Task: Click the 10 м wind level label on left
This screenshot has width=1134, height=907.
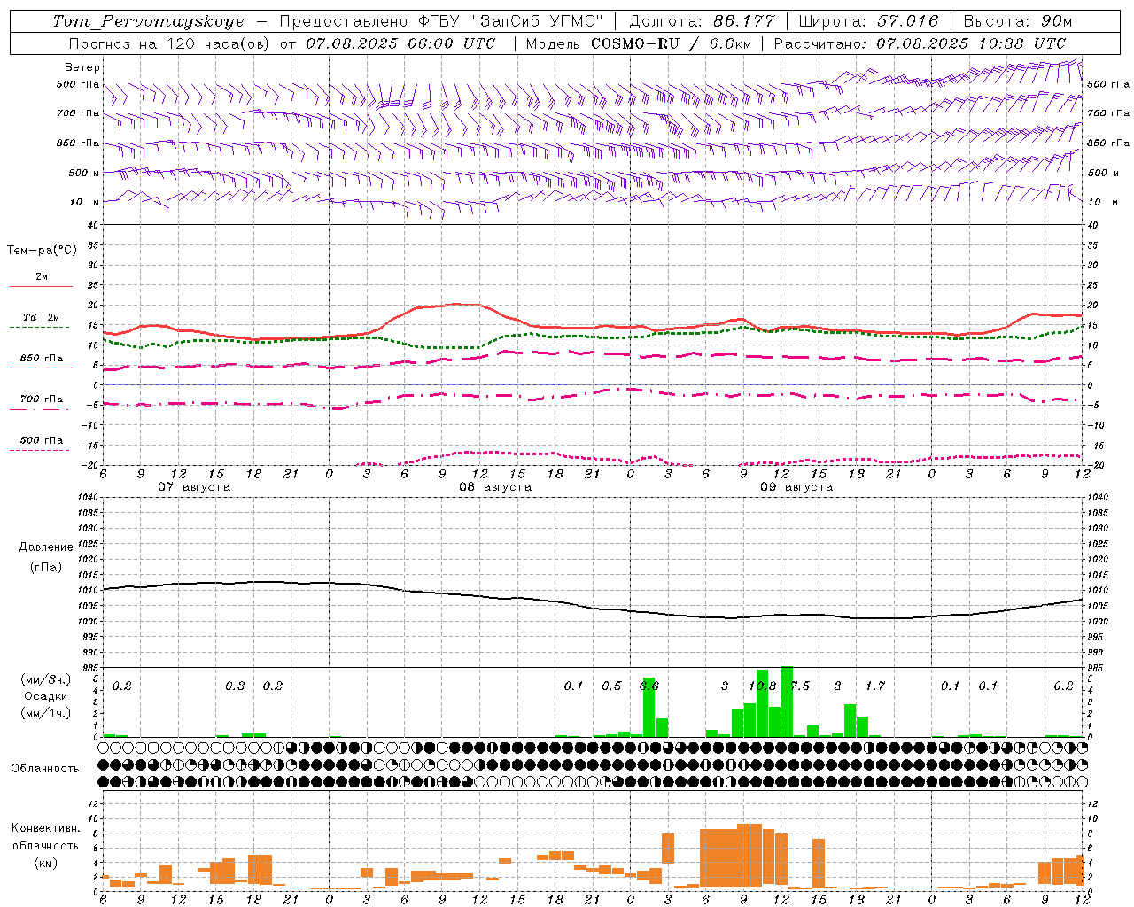Action: (86, 202)
